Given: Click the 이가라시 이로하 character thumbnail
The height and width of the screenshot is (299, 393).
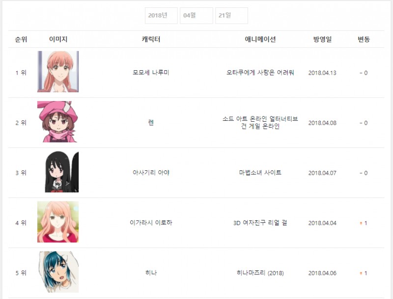Looking at the screenshot, I should (58, 222).
